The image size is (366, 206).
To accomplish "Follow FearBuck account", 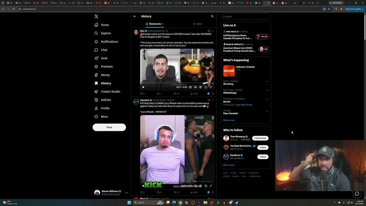I will coord(263,157).
